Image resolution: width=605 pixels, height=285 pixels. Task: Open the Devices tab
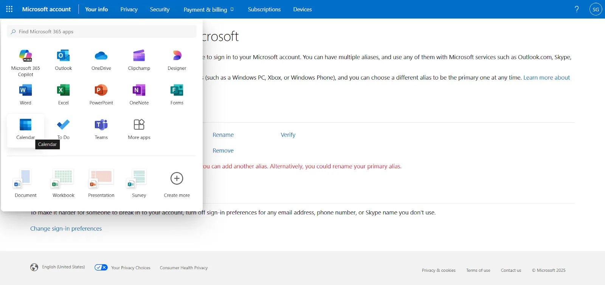tap(302, 9)
